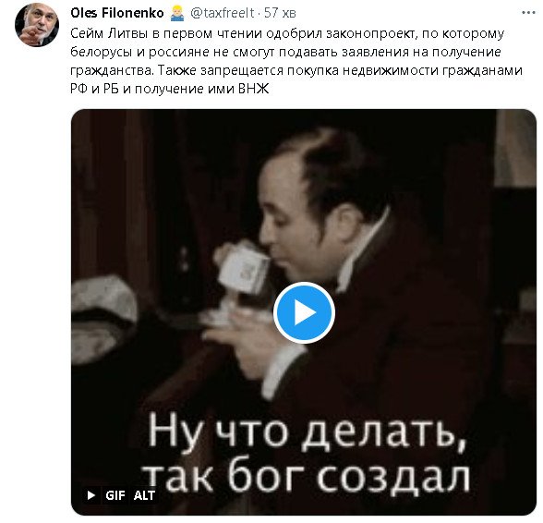Play the GIF with the blue play button
The image size is (543, 523).
pos(304,313)
